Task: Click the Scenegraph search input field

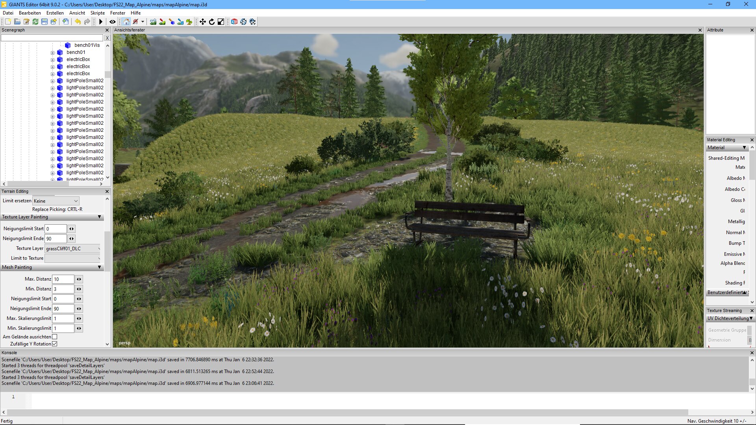Action: point(52,38)
